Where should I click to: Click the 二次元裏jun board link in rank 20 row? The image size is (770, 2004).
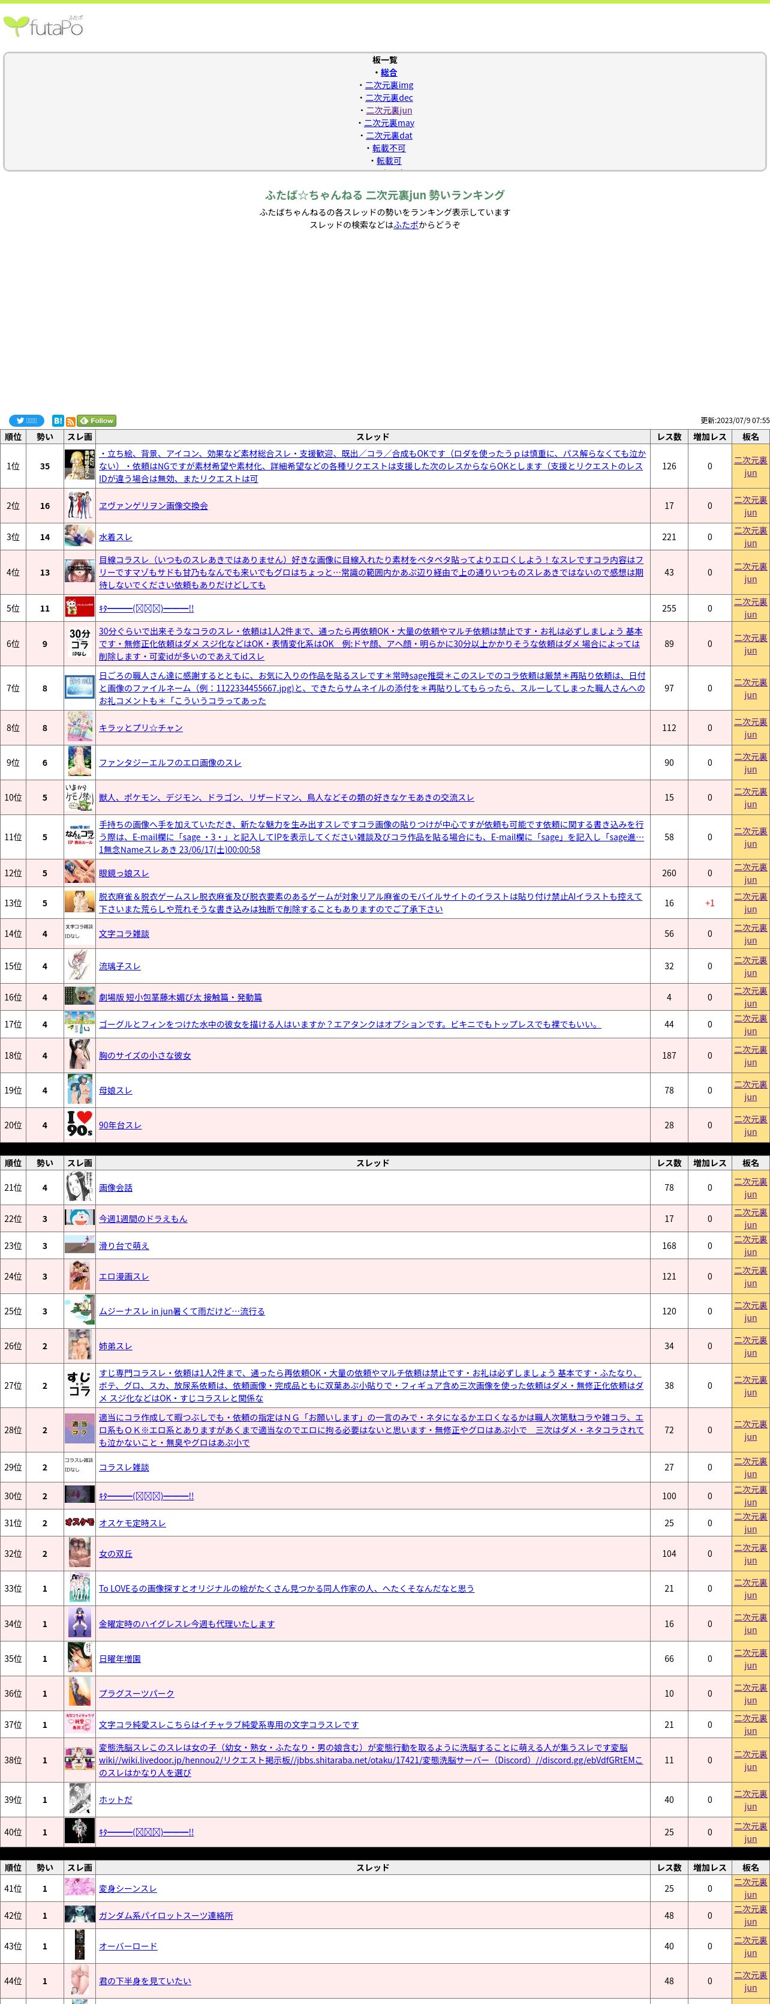pos(751,1125)
